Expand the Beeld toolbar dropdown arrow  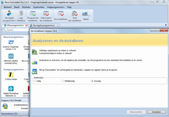[89, 16]
